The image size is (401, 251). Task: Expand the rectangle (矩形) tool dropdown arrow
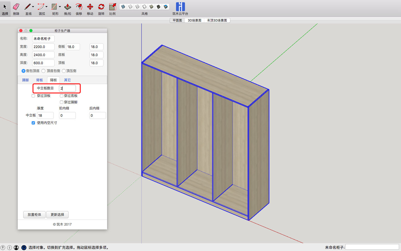coord(60,7)
